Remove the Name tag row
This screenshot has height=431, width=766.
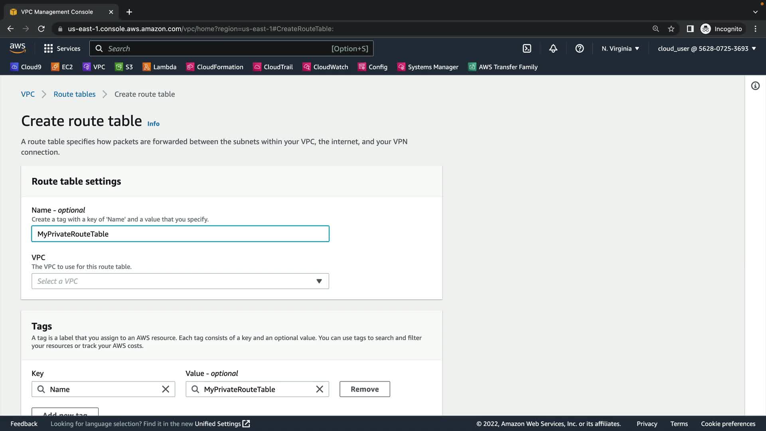tap(364, 389)
